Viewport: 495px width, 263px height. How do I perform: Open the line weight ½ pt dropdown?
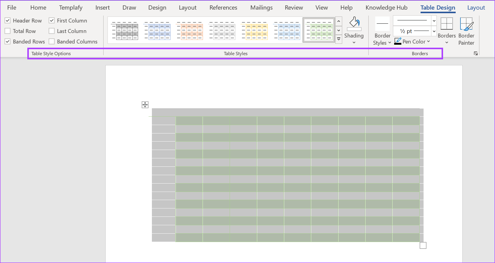[434, 31]
